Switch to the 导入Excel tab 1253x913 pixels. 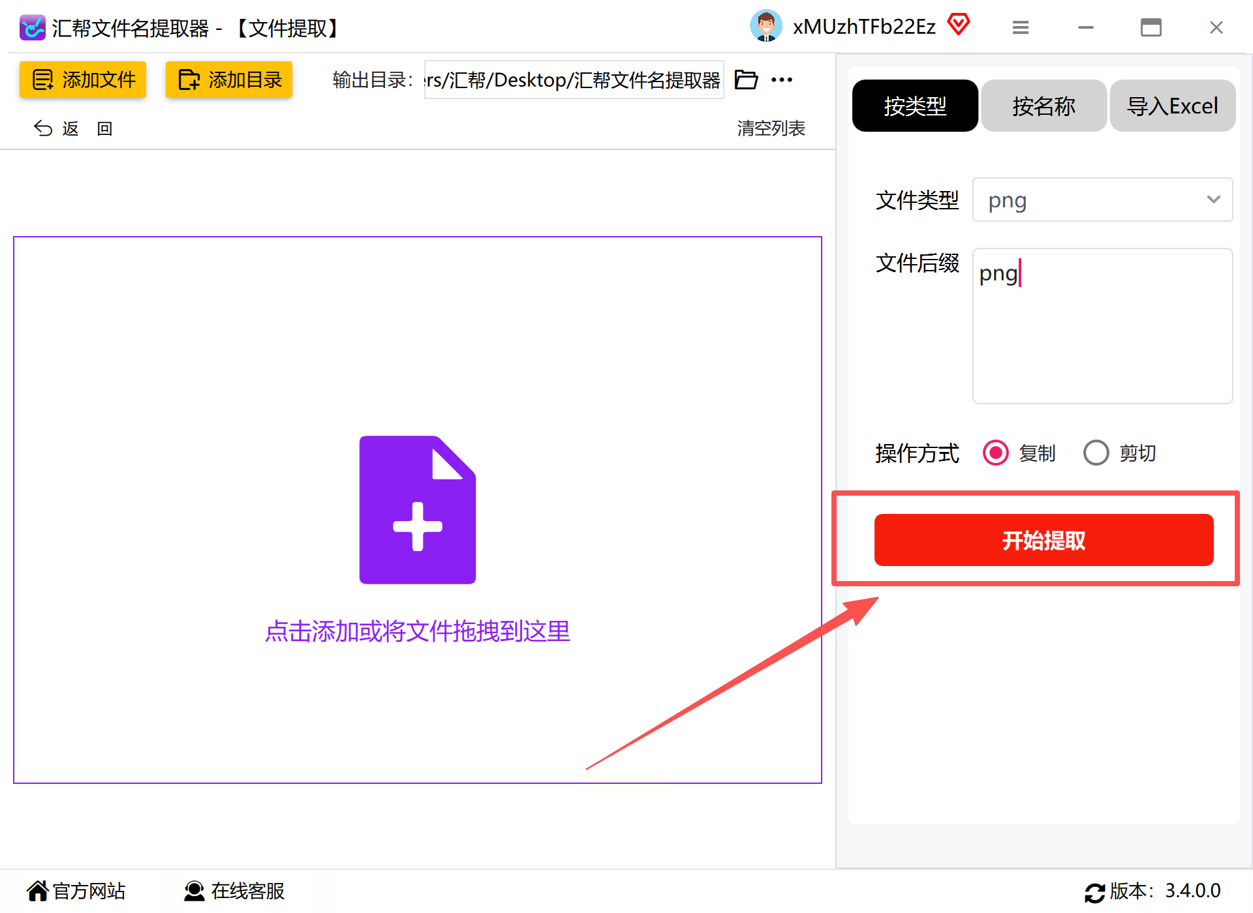pyautogui.click(x=1172, y=106)
